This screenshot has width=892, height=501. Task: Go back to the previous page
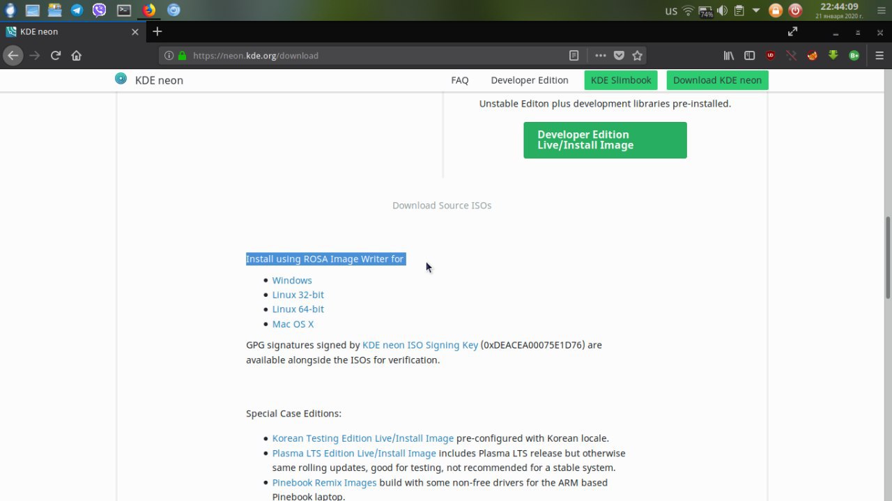[x=13, y=56]
